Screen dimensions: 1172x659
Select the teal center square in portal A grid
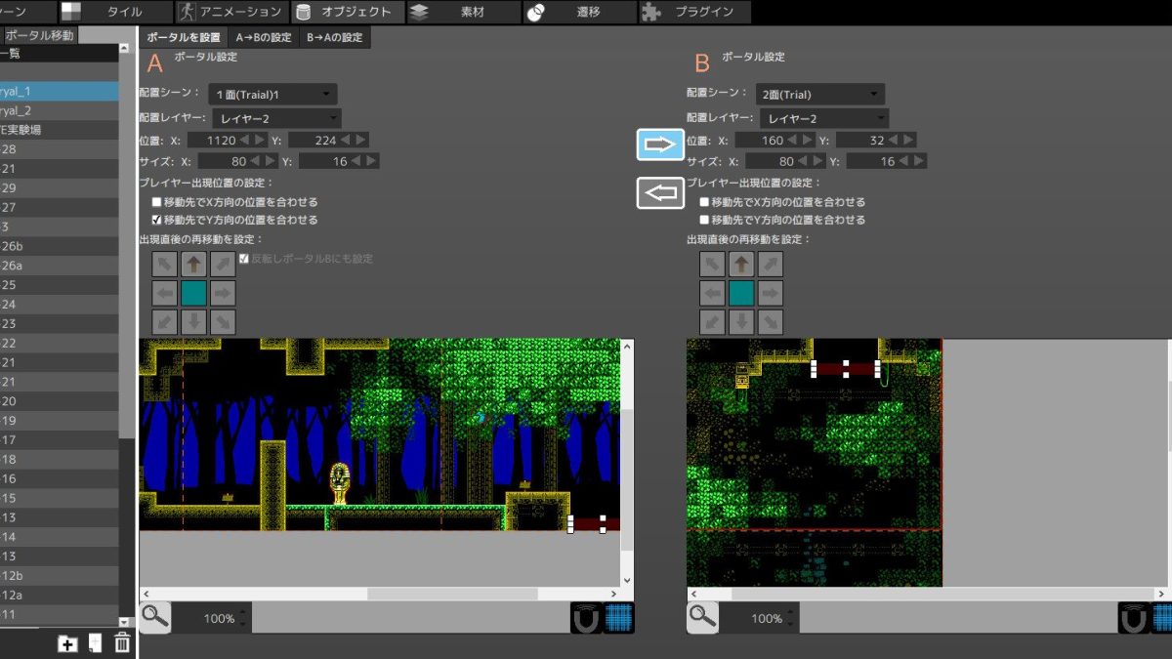(194, 292)
